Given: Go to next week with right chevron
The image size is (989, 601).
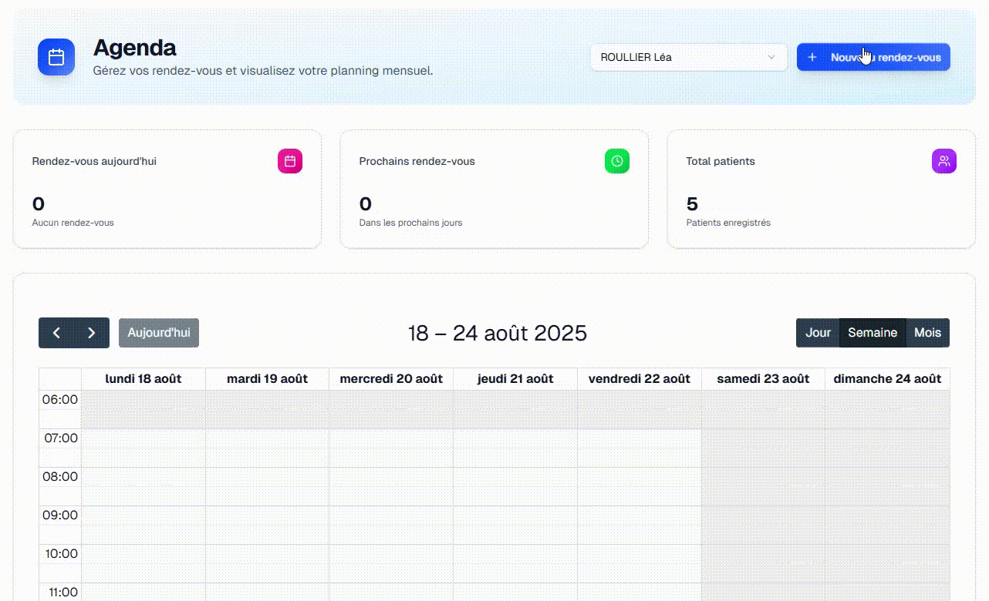Looking at the screenshot, I should 92,333.
